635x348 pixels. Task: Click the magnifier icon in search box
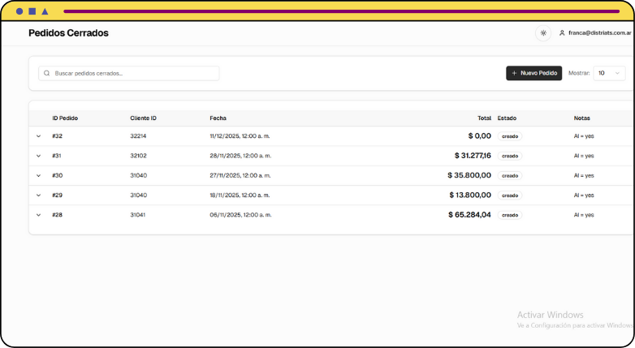coord(47,73)
